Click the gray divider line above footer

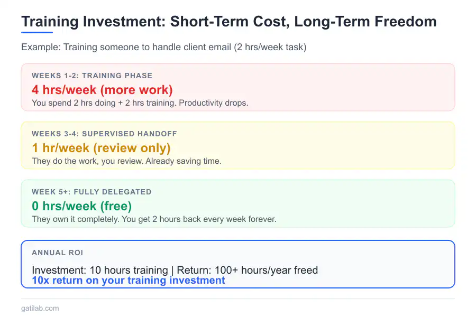point(238,299)
